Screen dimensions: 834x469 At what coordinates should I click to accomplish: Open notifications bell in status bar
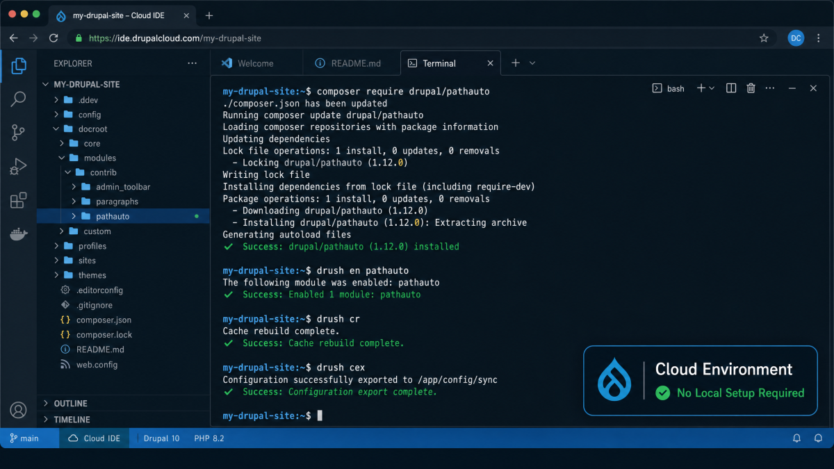pyautogui.click(x=797, y=438)
